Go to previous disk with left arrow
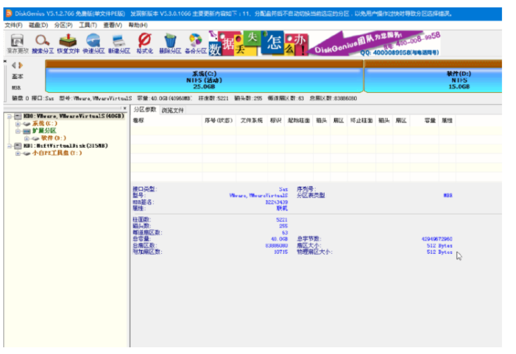 pos(14,65)
